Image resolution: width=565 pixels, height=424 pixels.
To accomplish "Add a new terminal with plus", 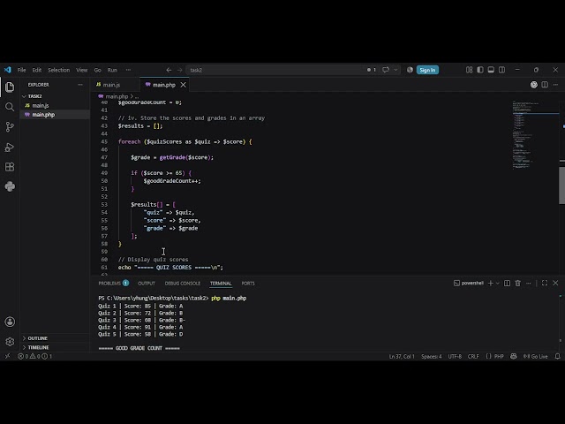I will click(491, 283).
